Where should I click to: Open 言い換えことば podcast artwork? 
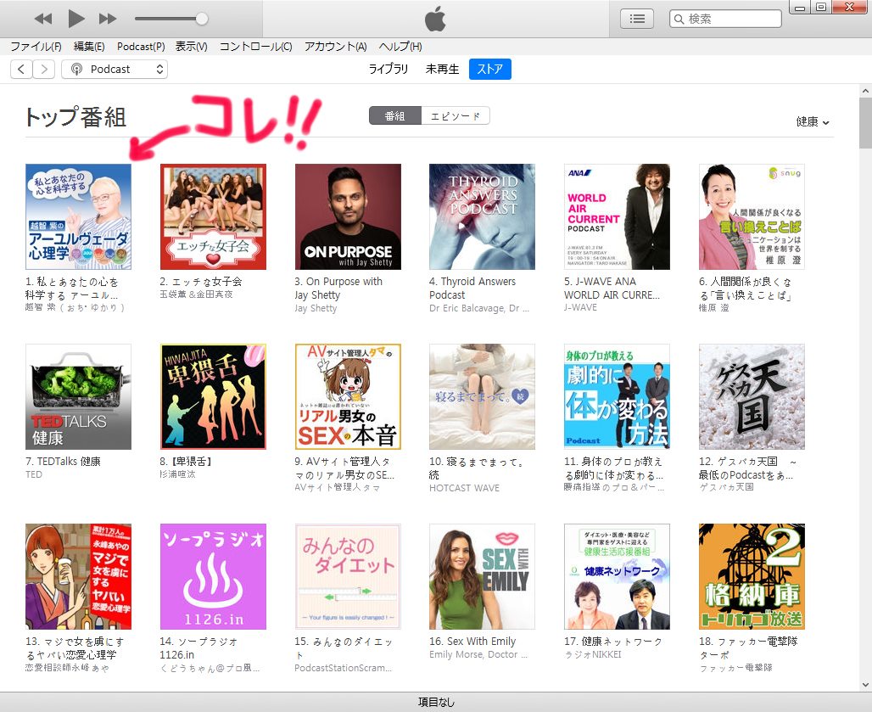752,216
